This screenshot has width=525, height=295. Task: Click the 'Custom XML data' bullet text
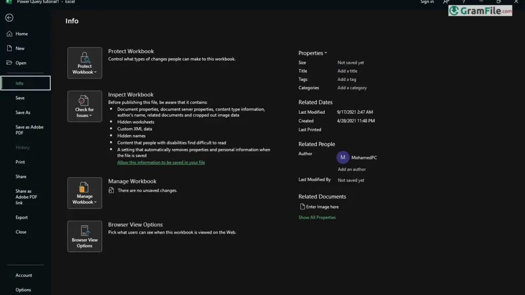[135, 129]
